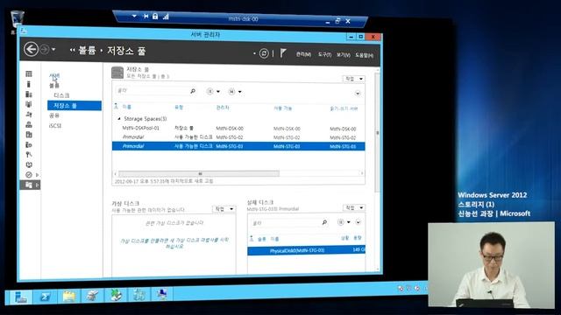
Task: Expand the physical disks filter options chevron
Action: [x=359, y=222]
